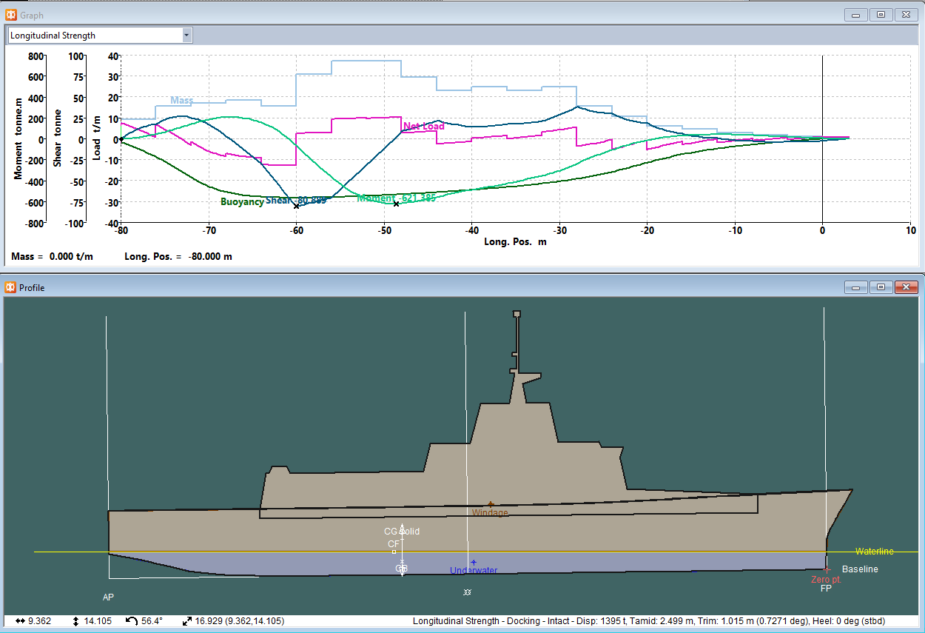Click the Buoyancy curve label
925x633 pixels.
(x=242, y=201)
